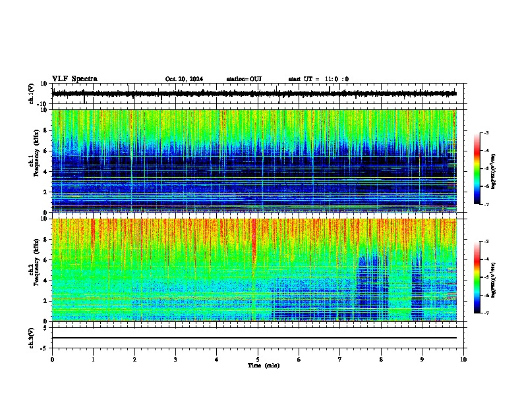Click the ch.1 spectrogram color scale bar
Image resolution: width=522 pixels, height=403 pixels.
tap(477, 169)
